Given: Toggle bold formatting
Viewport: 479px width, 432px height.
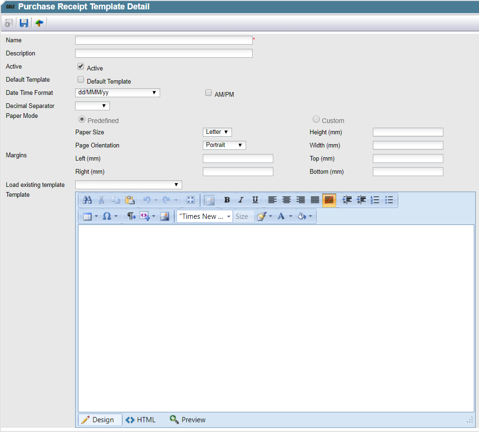Looking at the screenshot, I should tap(227, 200).
